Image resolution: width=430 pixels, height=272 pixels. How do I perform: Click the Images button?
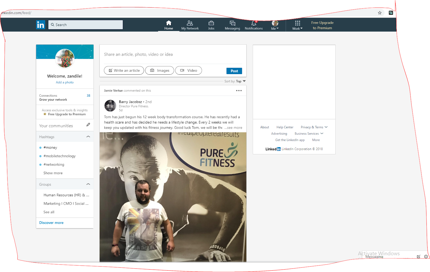point(160,70)
